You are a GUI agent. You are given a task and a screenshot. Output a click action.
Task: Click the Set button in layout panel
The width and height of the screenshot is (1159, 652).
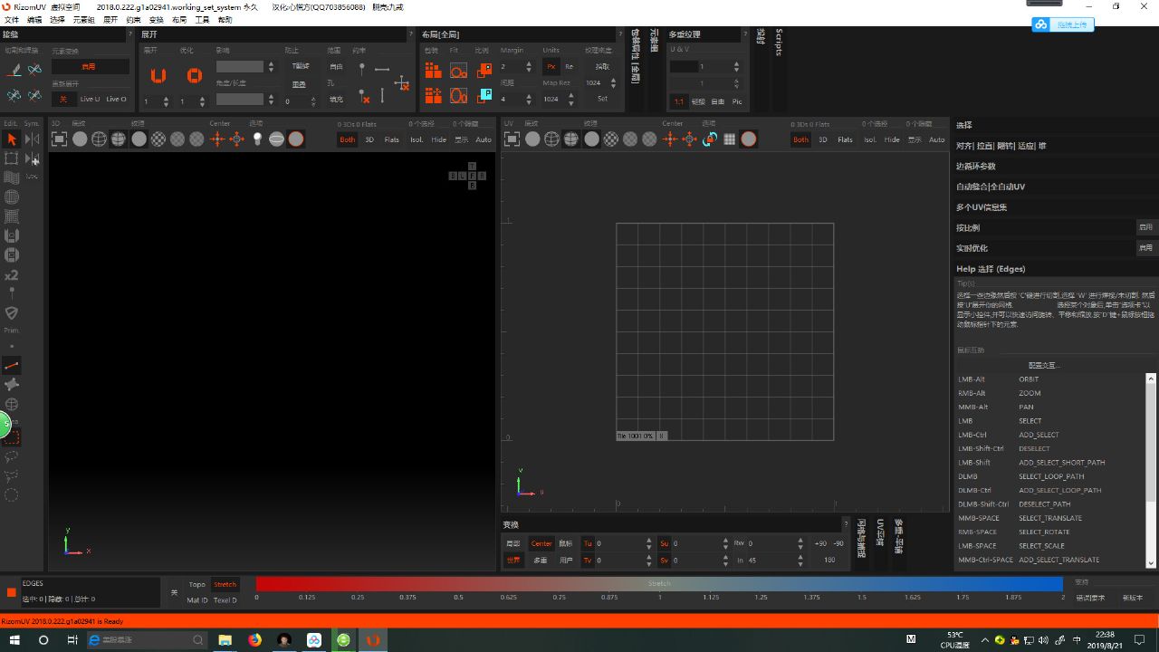(602, 99)
